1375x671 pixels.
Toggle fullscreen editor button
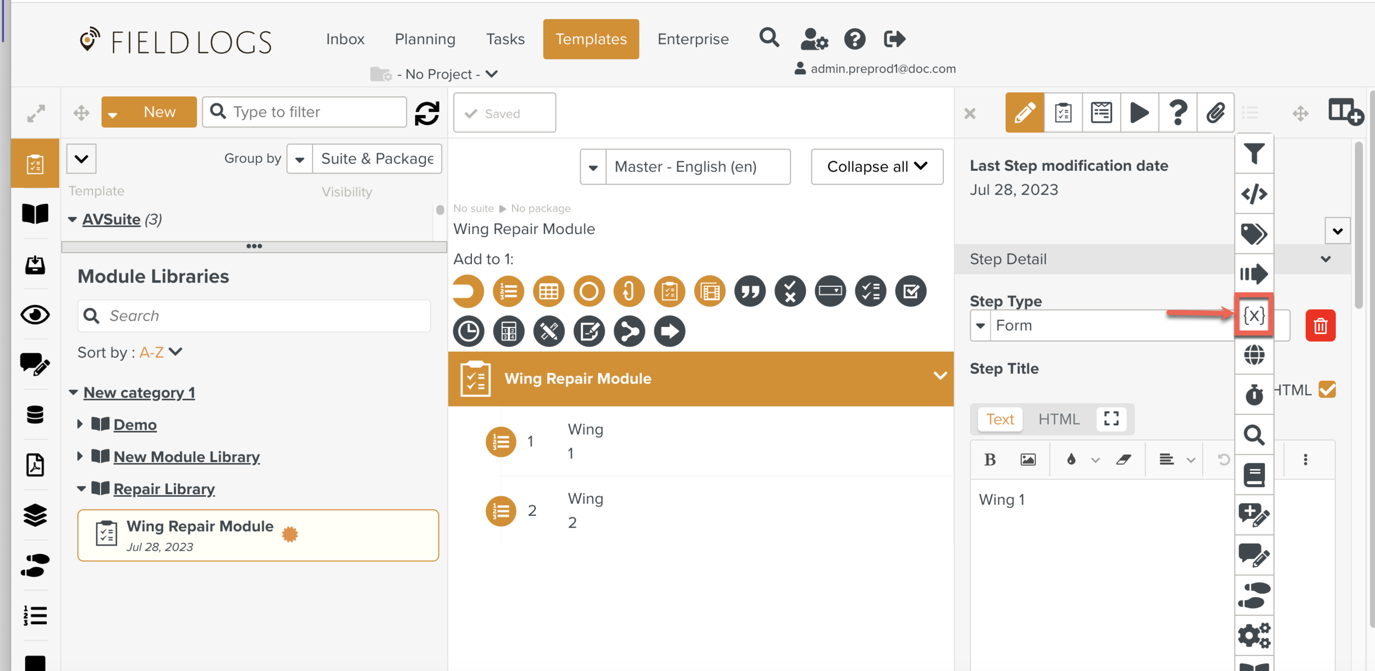(x=1111, y=419)
